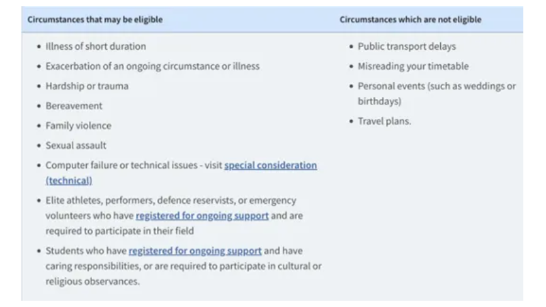Select 'Illness of short duration' list item
Viewport: 546px width, 307px height.
tap(95, 47)
